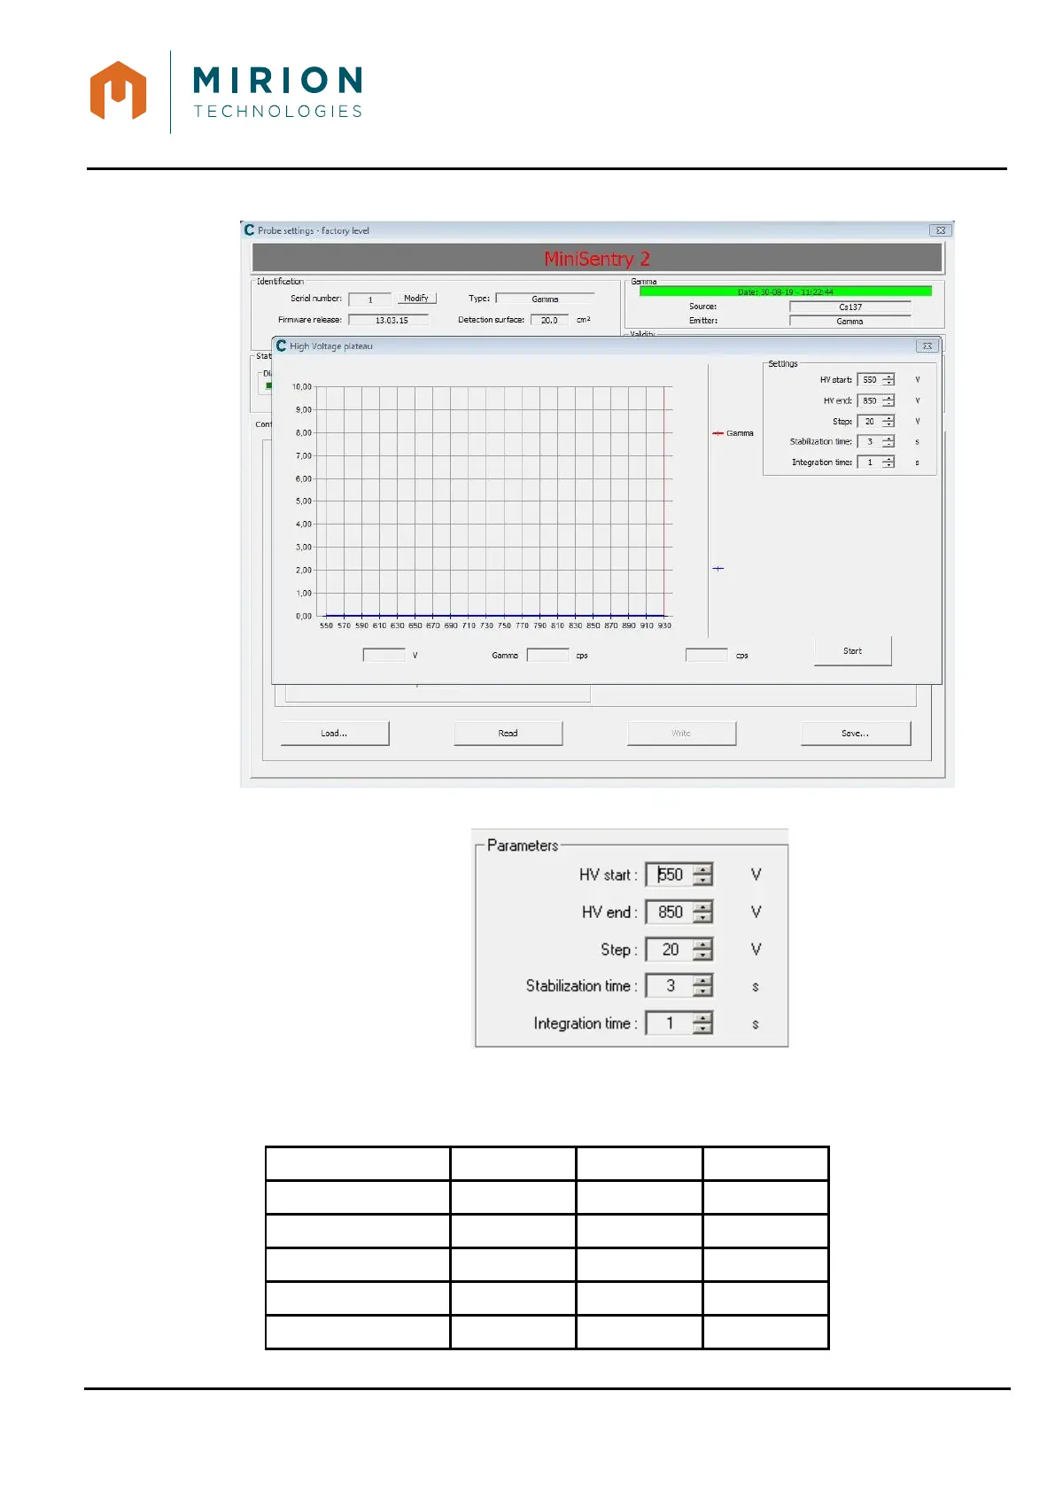Click the Gamma cps readout field under the chart

[x=548, y=656]
